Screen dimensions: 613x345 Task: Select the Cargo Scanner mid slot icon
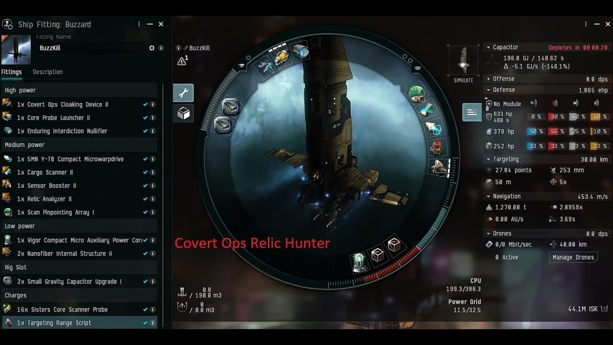427,110
